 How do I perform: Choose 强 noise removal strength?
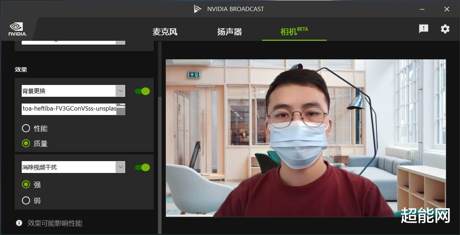click(x=26, y=184)
